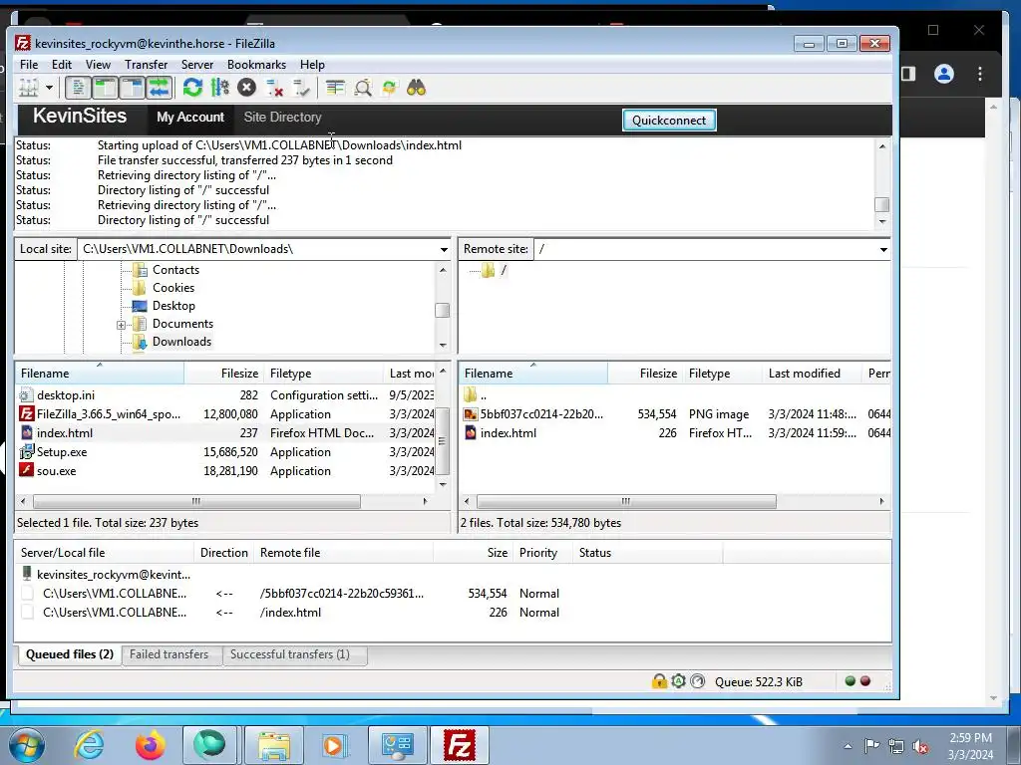Sort remote files by Last modified column
The width and height of the screenshot is (1021, 765).
pos(812,374)
